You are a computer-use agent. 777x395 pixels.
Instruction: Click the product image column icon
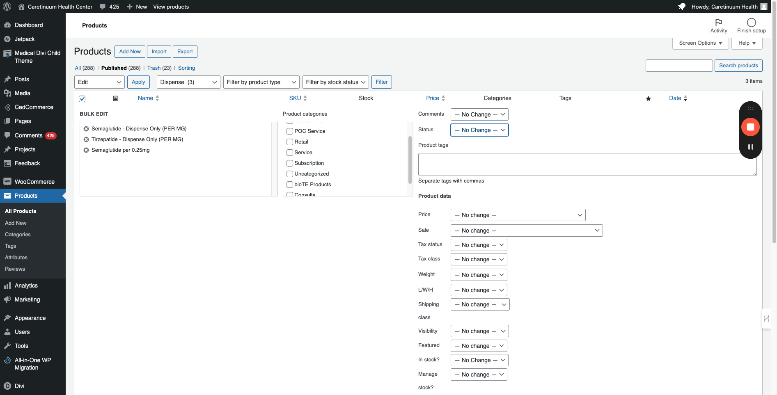(116, 98)
